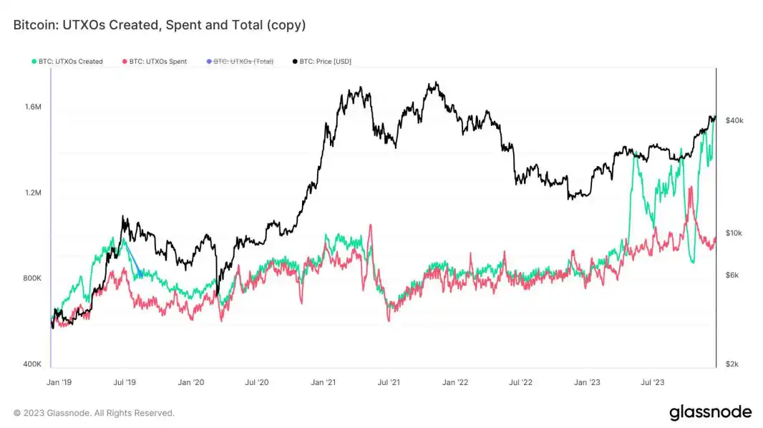This screenshot has height=428, width=763.
Task: Click the black Price legend dot
Action: [295, 62]
